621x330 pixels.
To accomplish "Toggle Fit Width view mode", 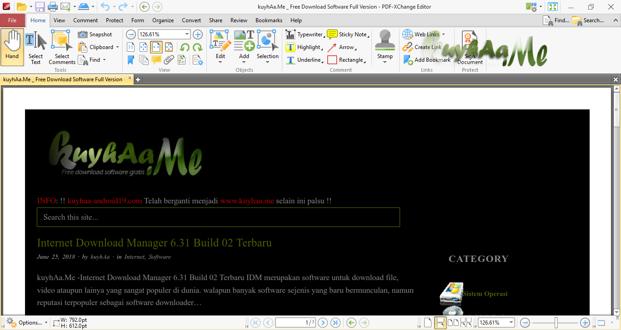I will point(156,47).
